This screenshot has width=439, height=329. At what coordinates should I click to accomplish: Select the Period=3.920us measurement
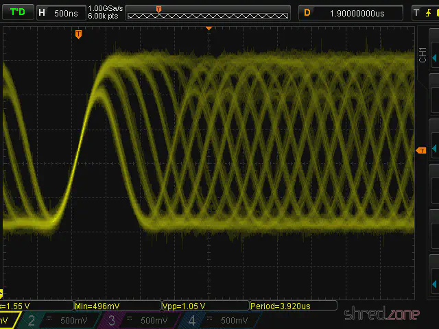[293, 306]
